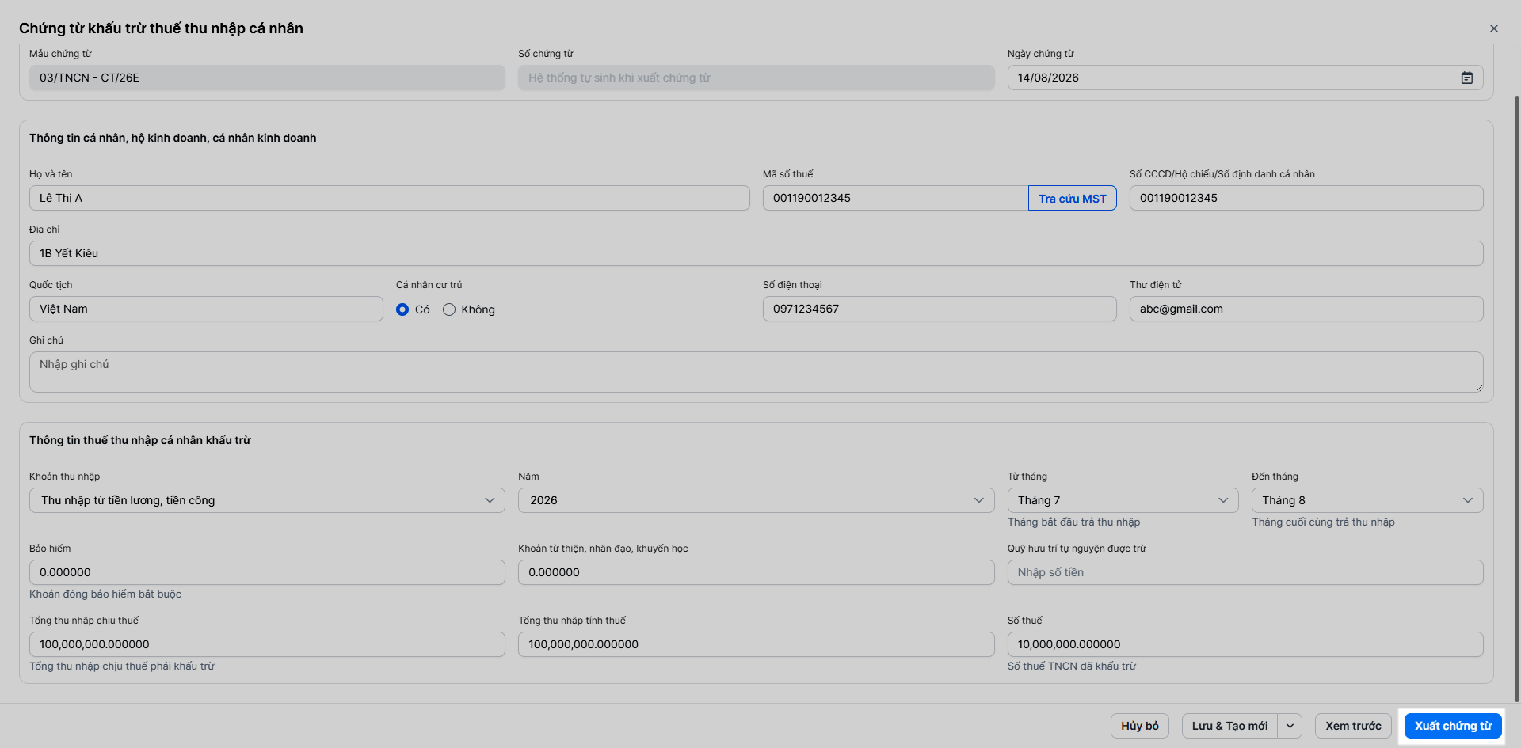
Task: Focus the Tổng thu nhập tính thuế field
Action: pyautogui.click(x=756, y=644)
